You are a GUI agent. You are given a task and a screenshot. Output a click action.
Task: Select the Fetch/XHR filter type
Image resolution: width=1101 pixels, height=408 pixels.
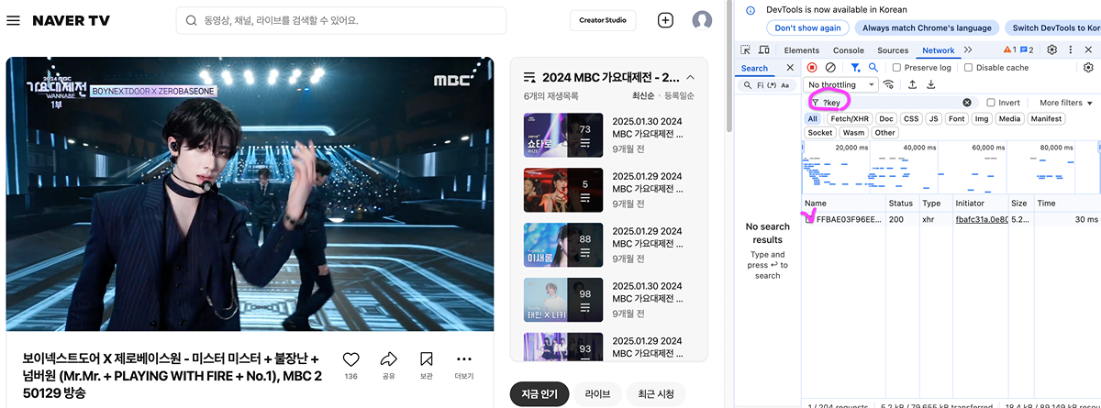point(850,119)
